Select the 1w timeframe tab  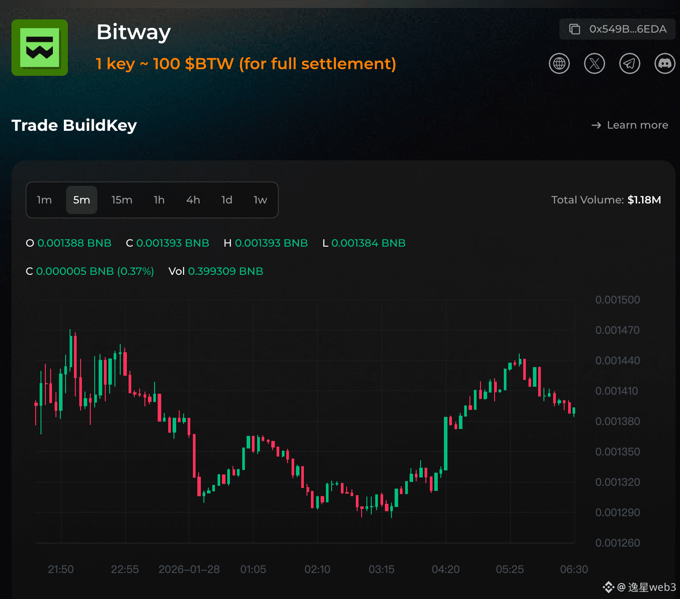tap(260, 200)
